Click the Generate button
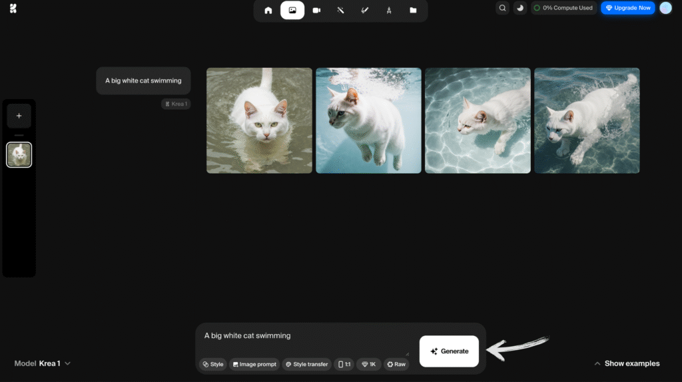This screenshot has height=382, width=682. click(449, 351)
